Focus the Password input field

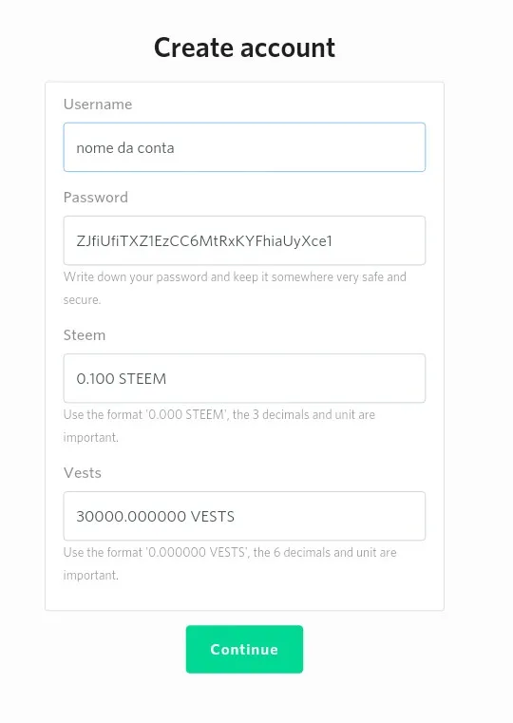tap(244, 240)
